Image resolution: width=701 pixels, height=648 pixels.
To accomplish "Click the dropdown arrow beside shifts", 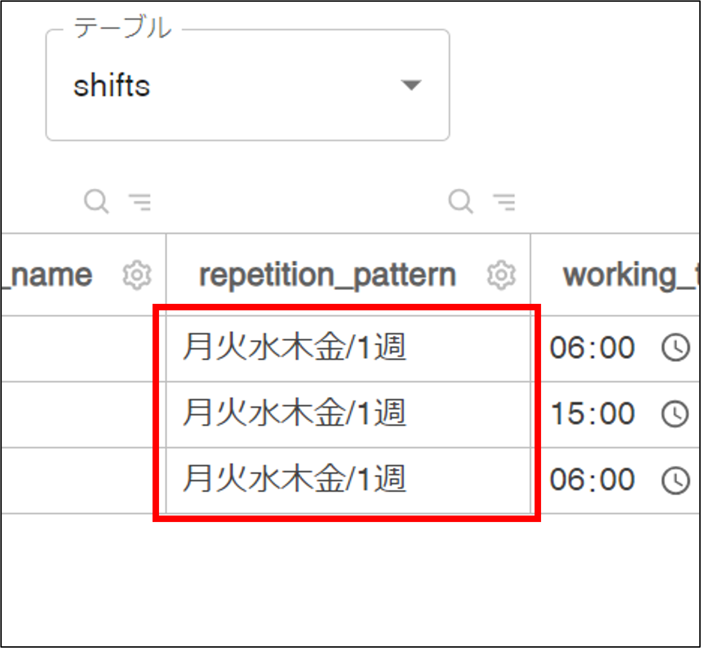I will (411, 85).
